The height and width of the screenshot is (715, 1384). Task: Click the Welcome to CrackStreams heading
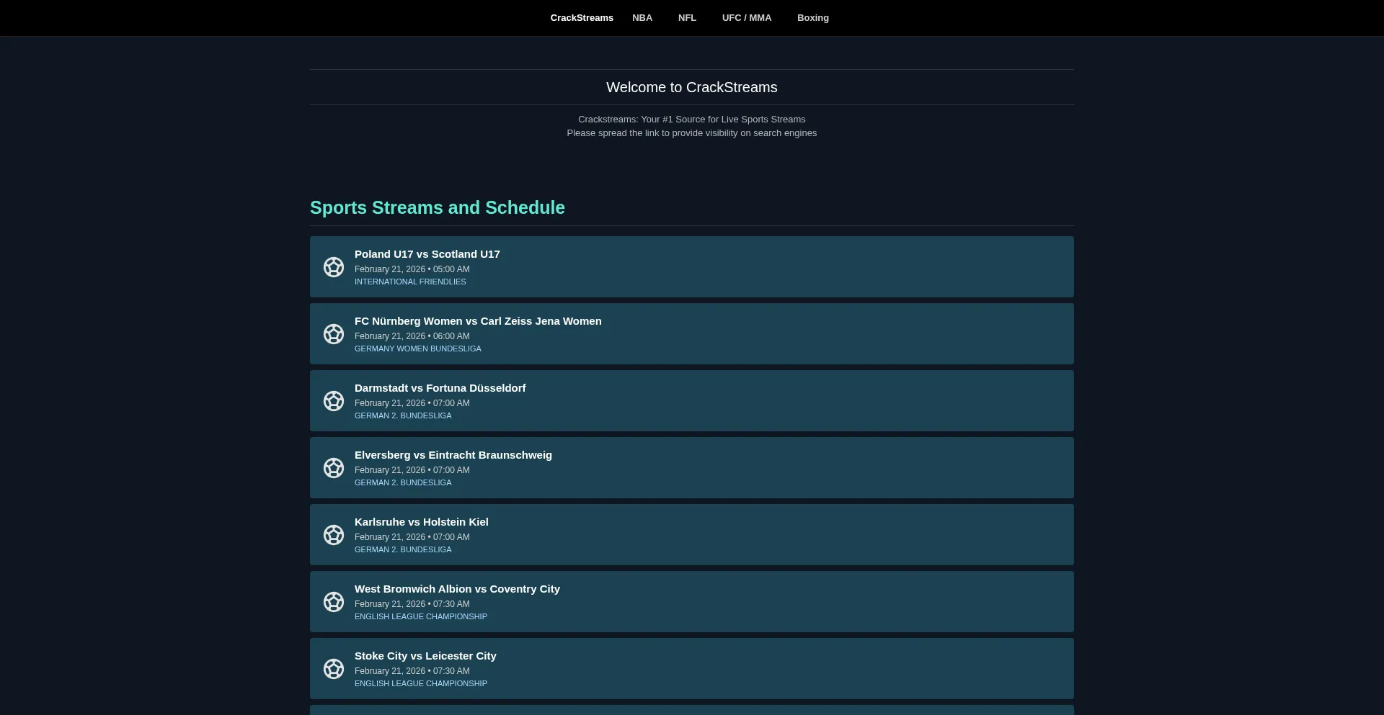coord(692,87)
